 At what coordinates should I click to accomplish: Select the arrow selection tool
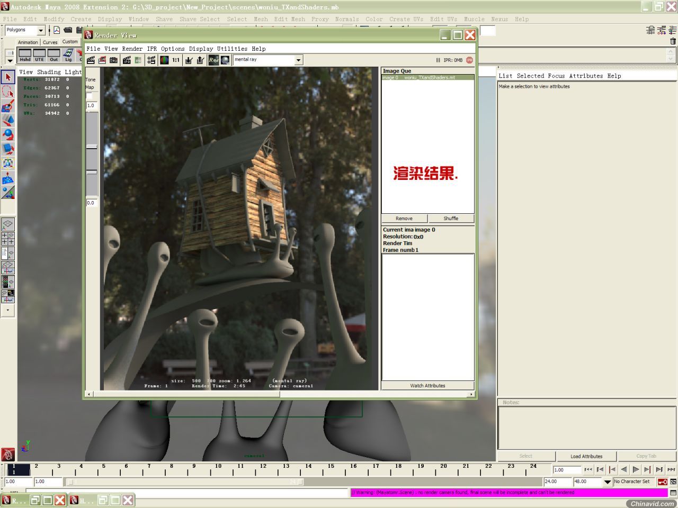coord(7,77)
